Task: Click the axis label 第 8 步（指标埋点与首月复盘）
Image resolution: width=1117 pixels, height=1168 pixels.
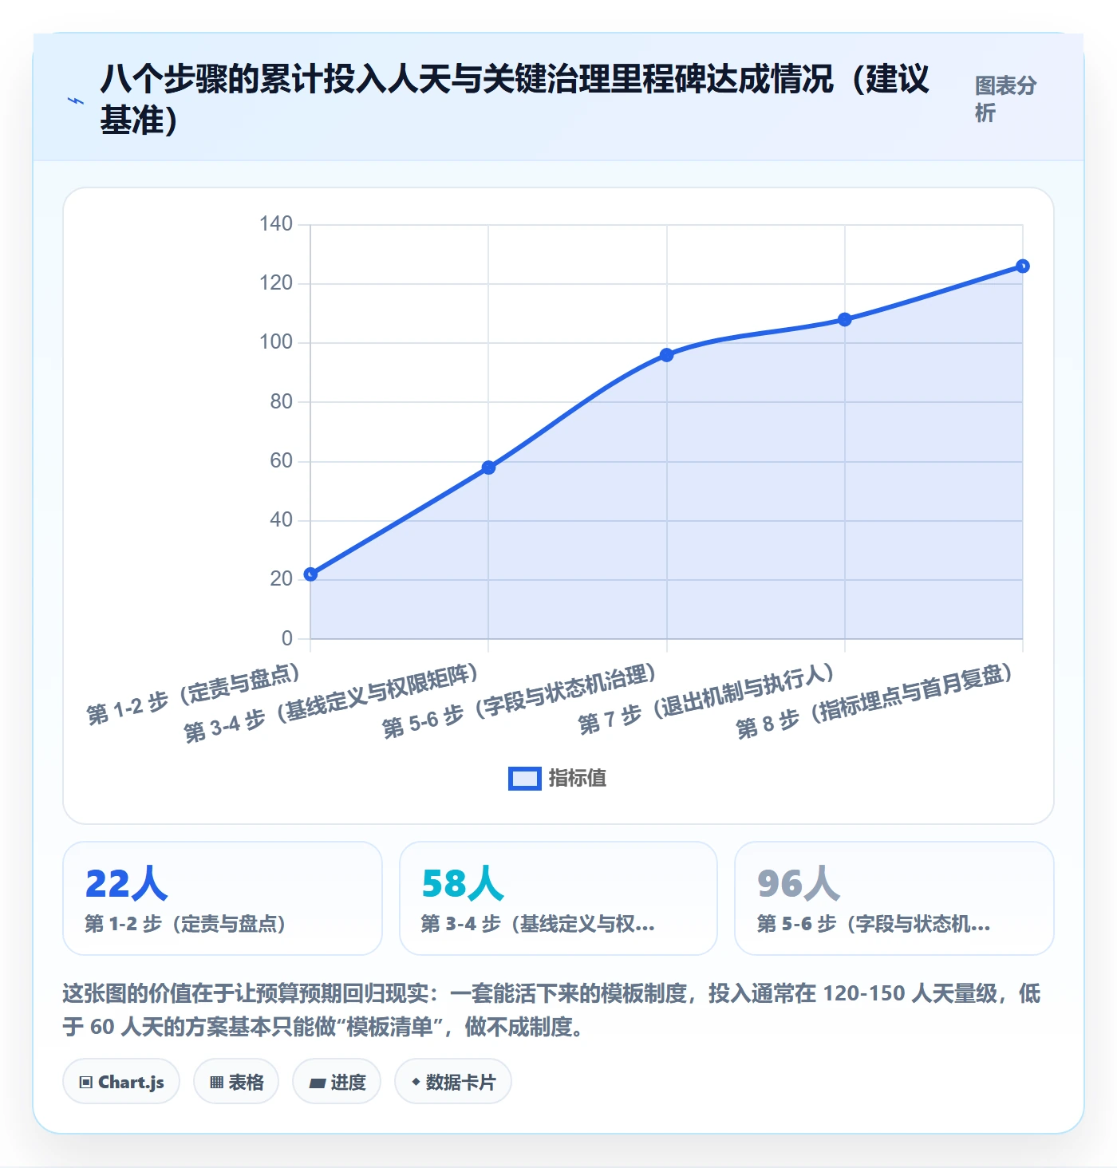Action: pyautogui.click(x=875, y=700)
